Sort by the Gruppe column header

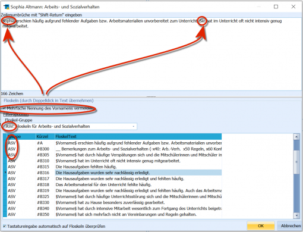21,136
